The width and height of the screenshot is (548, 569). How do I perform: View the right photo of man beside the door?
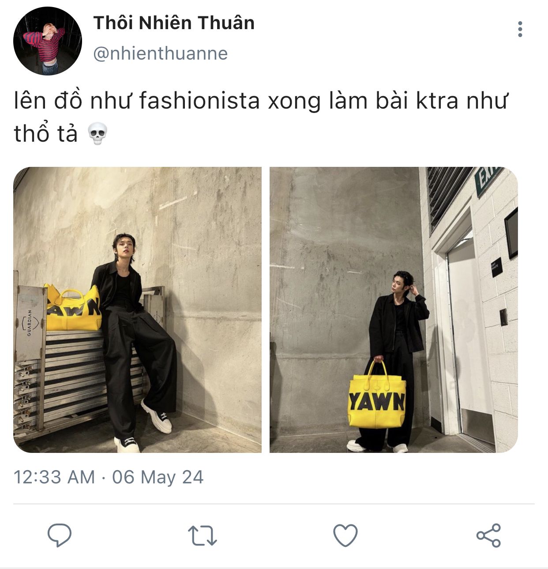394,310
